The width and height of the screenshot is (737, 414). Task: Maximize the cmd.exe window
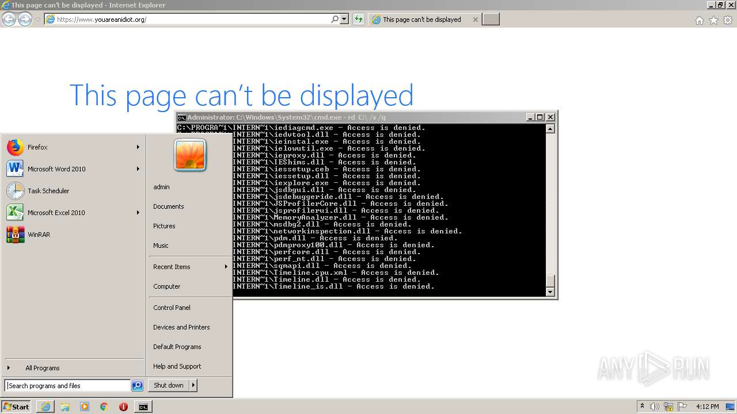coord(540,117)
